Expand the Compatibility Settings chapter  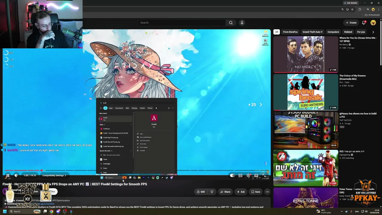coord(54,176)
